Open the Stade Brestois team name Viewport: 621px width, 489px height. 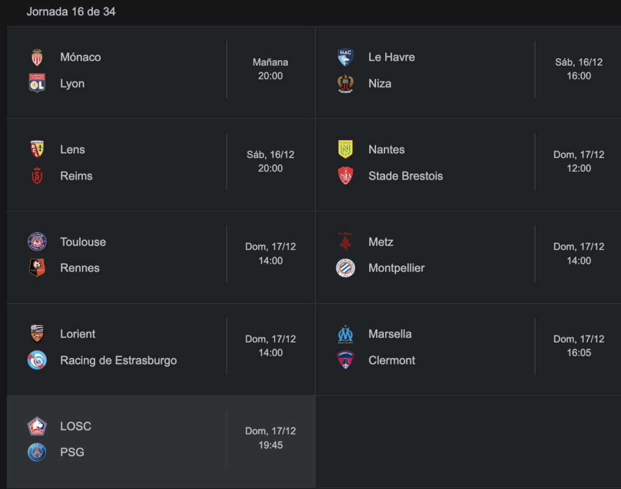(406, 175)
